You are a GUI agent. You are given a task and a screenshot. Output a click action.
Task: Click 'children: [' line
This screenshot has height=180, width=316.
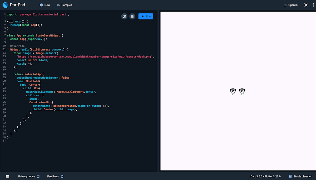[35, 95]
